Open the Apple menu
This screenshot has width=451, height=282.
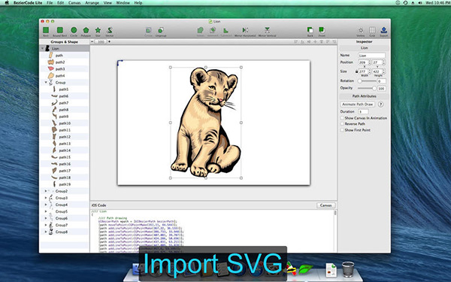click(7, 2)
